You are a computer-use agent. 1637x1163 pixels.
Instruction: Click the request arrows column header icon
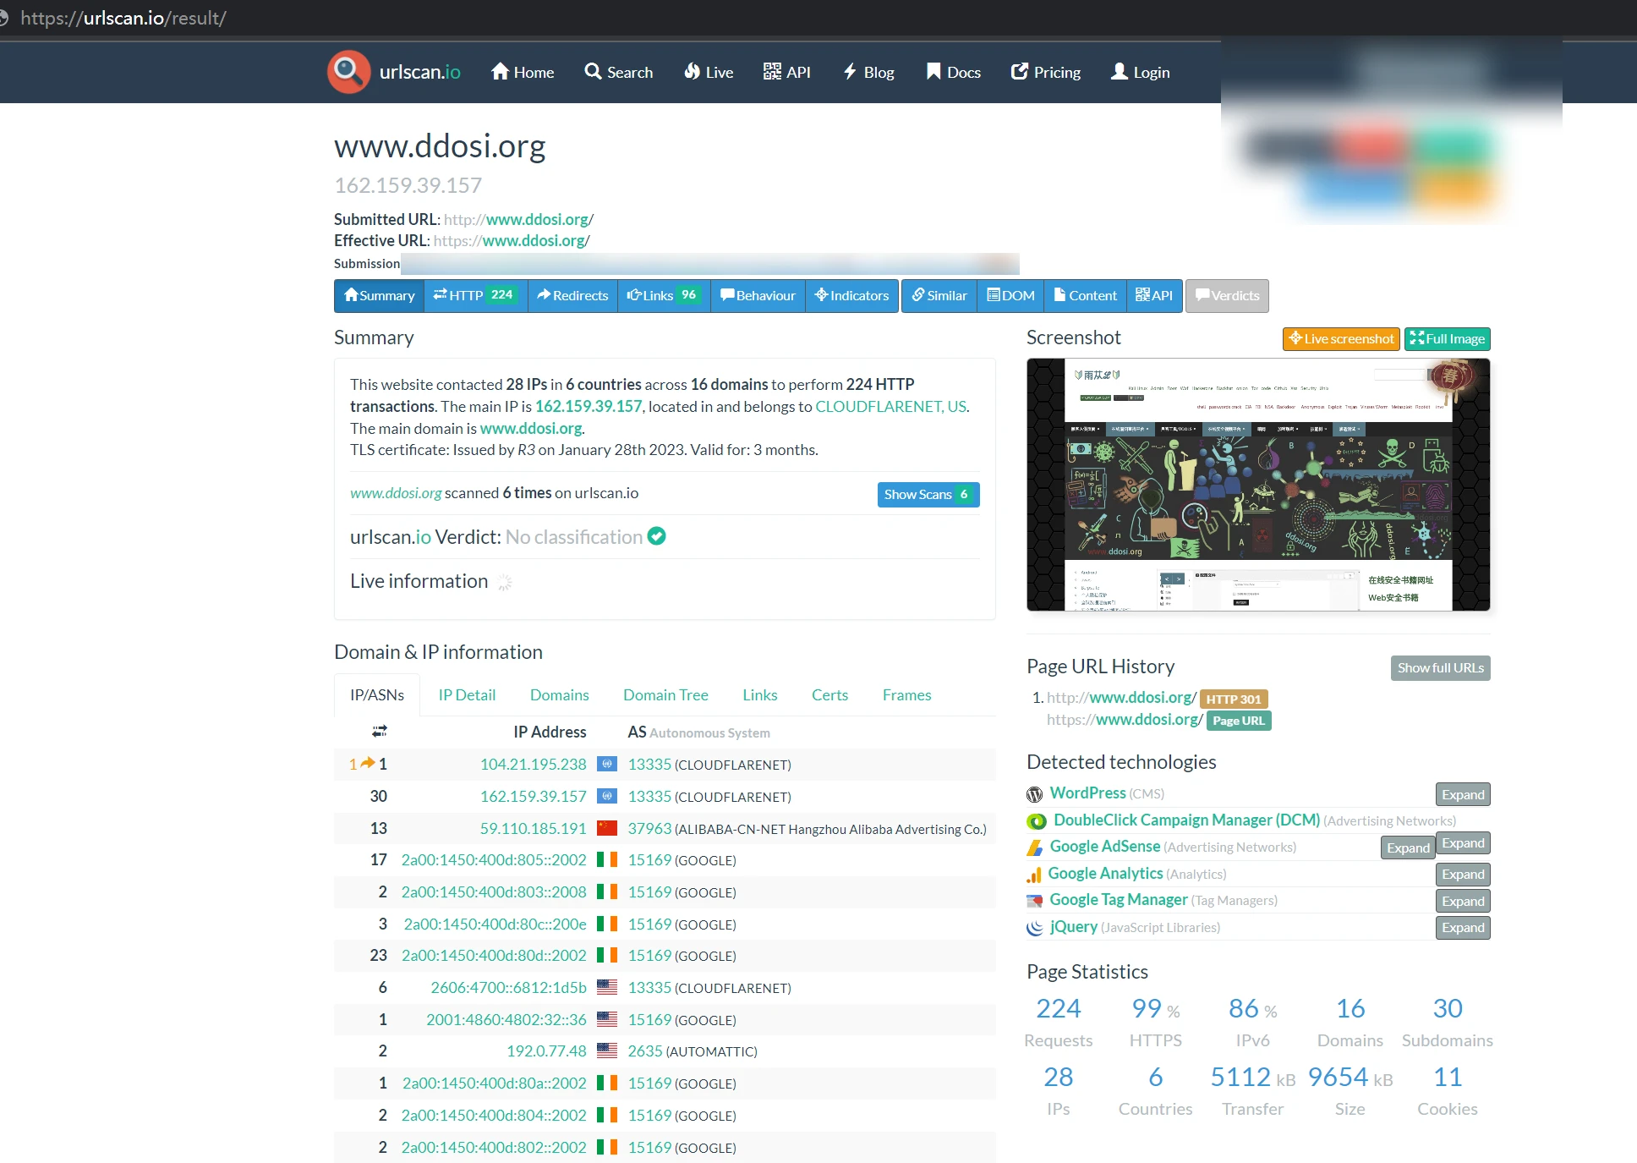380,731
